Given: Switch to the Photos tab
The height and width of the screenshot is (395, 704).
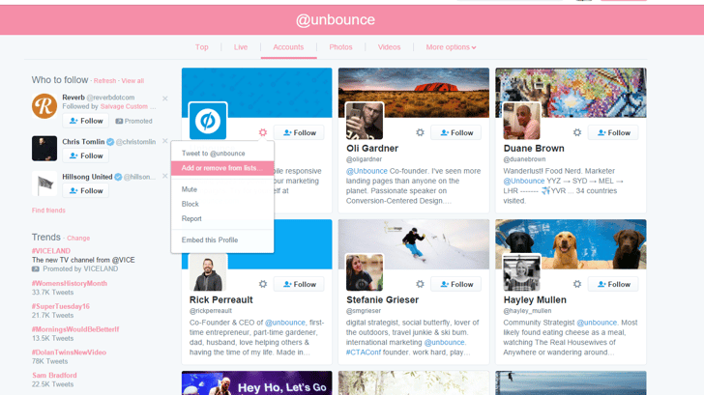Looking at the screenshot, I should point(340,47).
